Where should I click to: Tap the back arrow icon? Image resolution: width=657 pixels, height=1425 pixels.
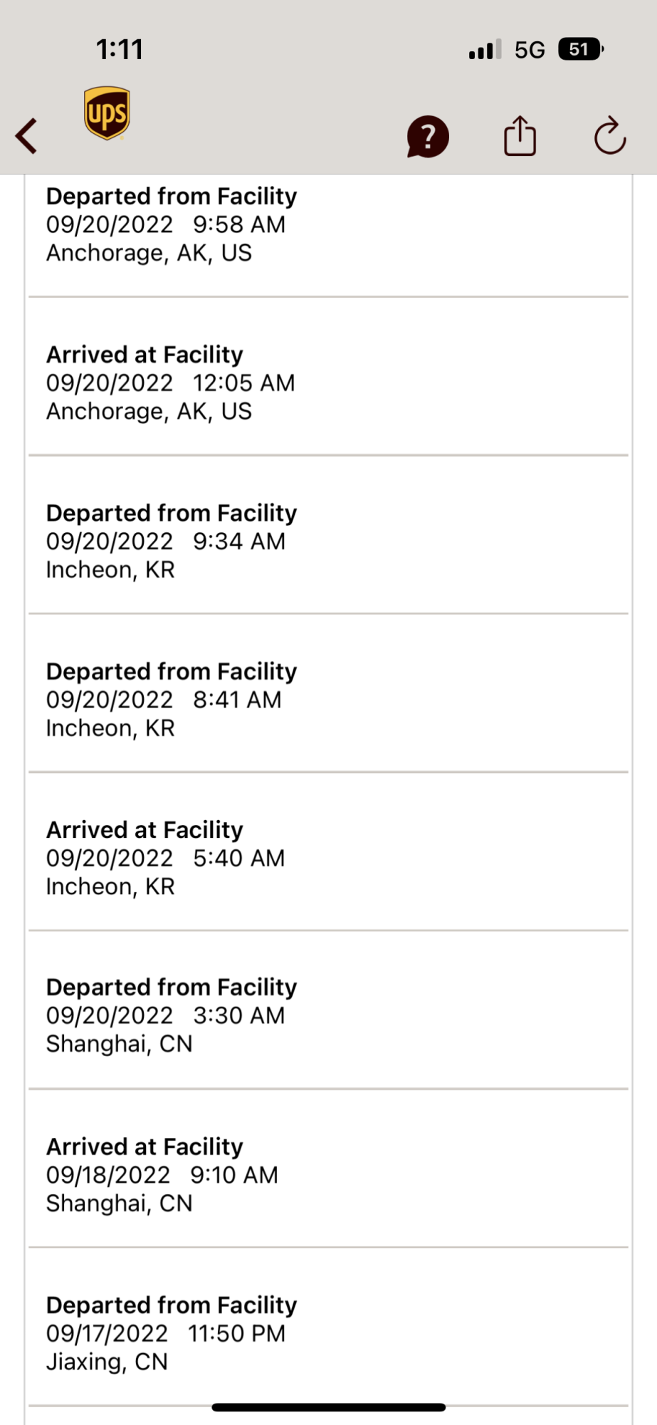pyautogui.click(x=27, y=135)
